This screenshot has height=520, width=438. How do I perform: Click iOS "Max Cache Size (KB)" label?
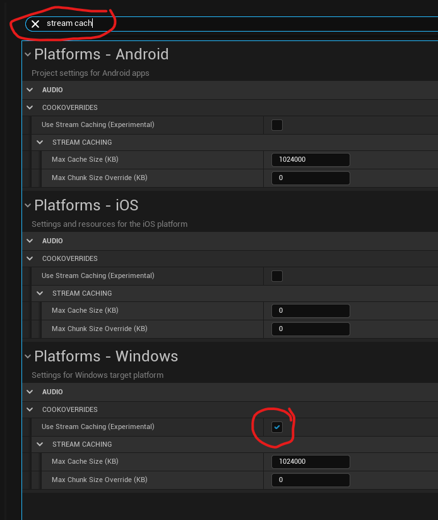pyautogui.click(x=85, y=310)
